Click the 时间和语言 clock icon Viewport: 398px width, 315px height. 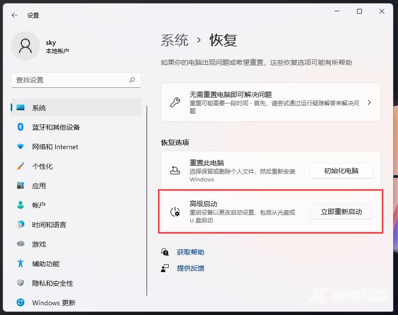[x=20, y=225]
